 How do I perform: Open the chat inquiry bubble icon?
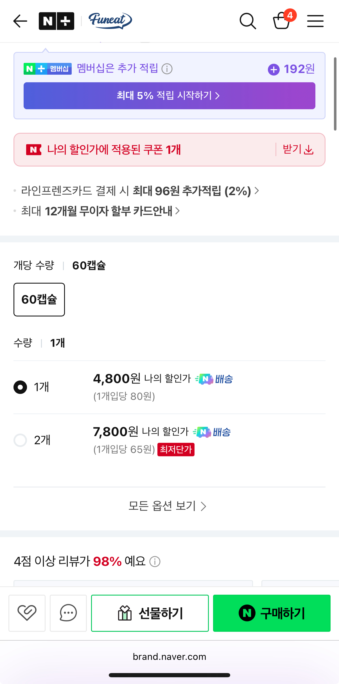click(x=68, y=613)
